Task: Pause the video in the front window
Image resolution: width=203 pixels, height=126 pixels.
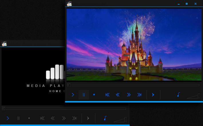Action: [84, 95]
